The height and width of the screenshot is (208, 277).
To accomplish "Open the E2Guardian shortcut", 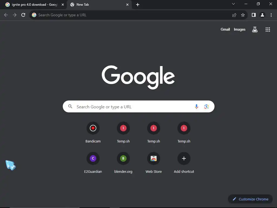I will pos(93,163).
